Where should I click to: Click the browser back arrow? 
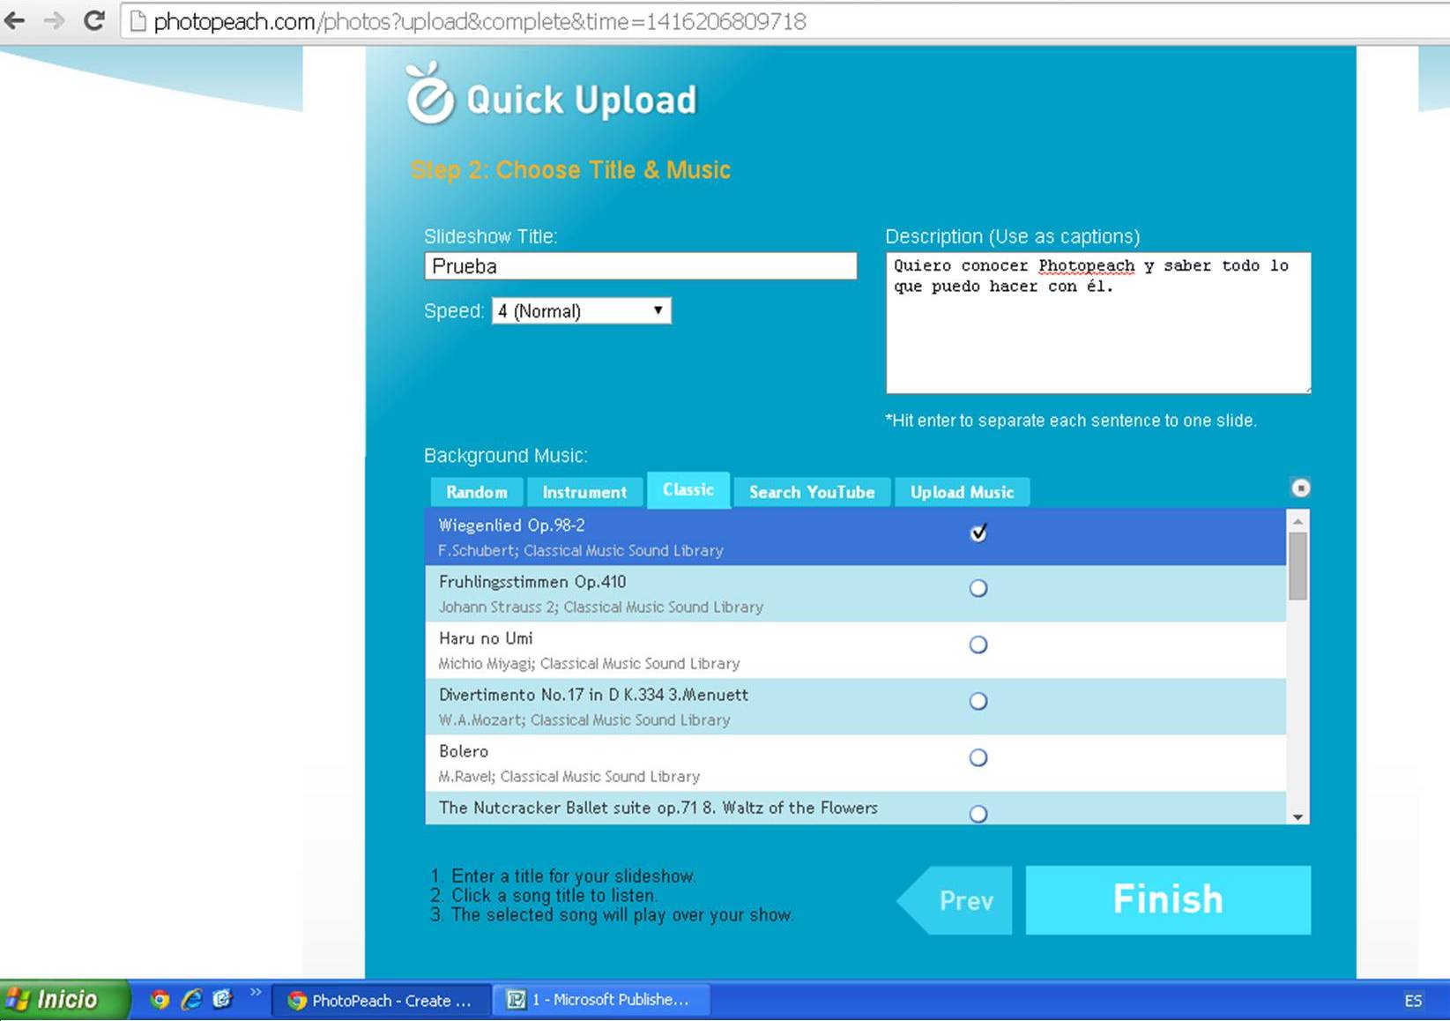click(15, 20)
